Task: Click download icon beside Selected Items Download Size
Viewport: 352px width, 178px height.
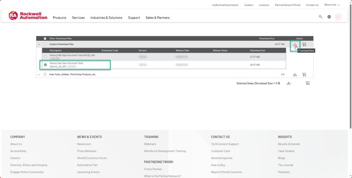Action: [x=289, y=83]
